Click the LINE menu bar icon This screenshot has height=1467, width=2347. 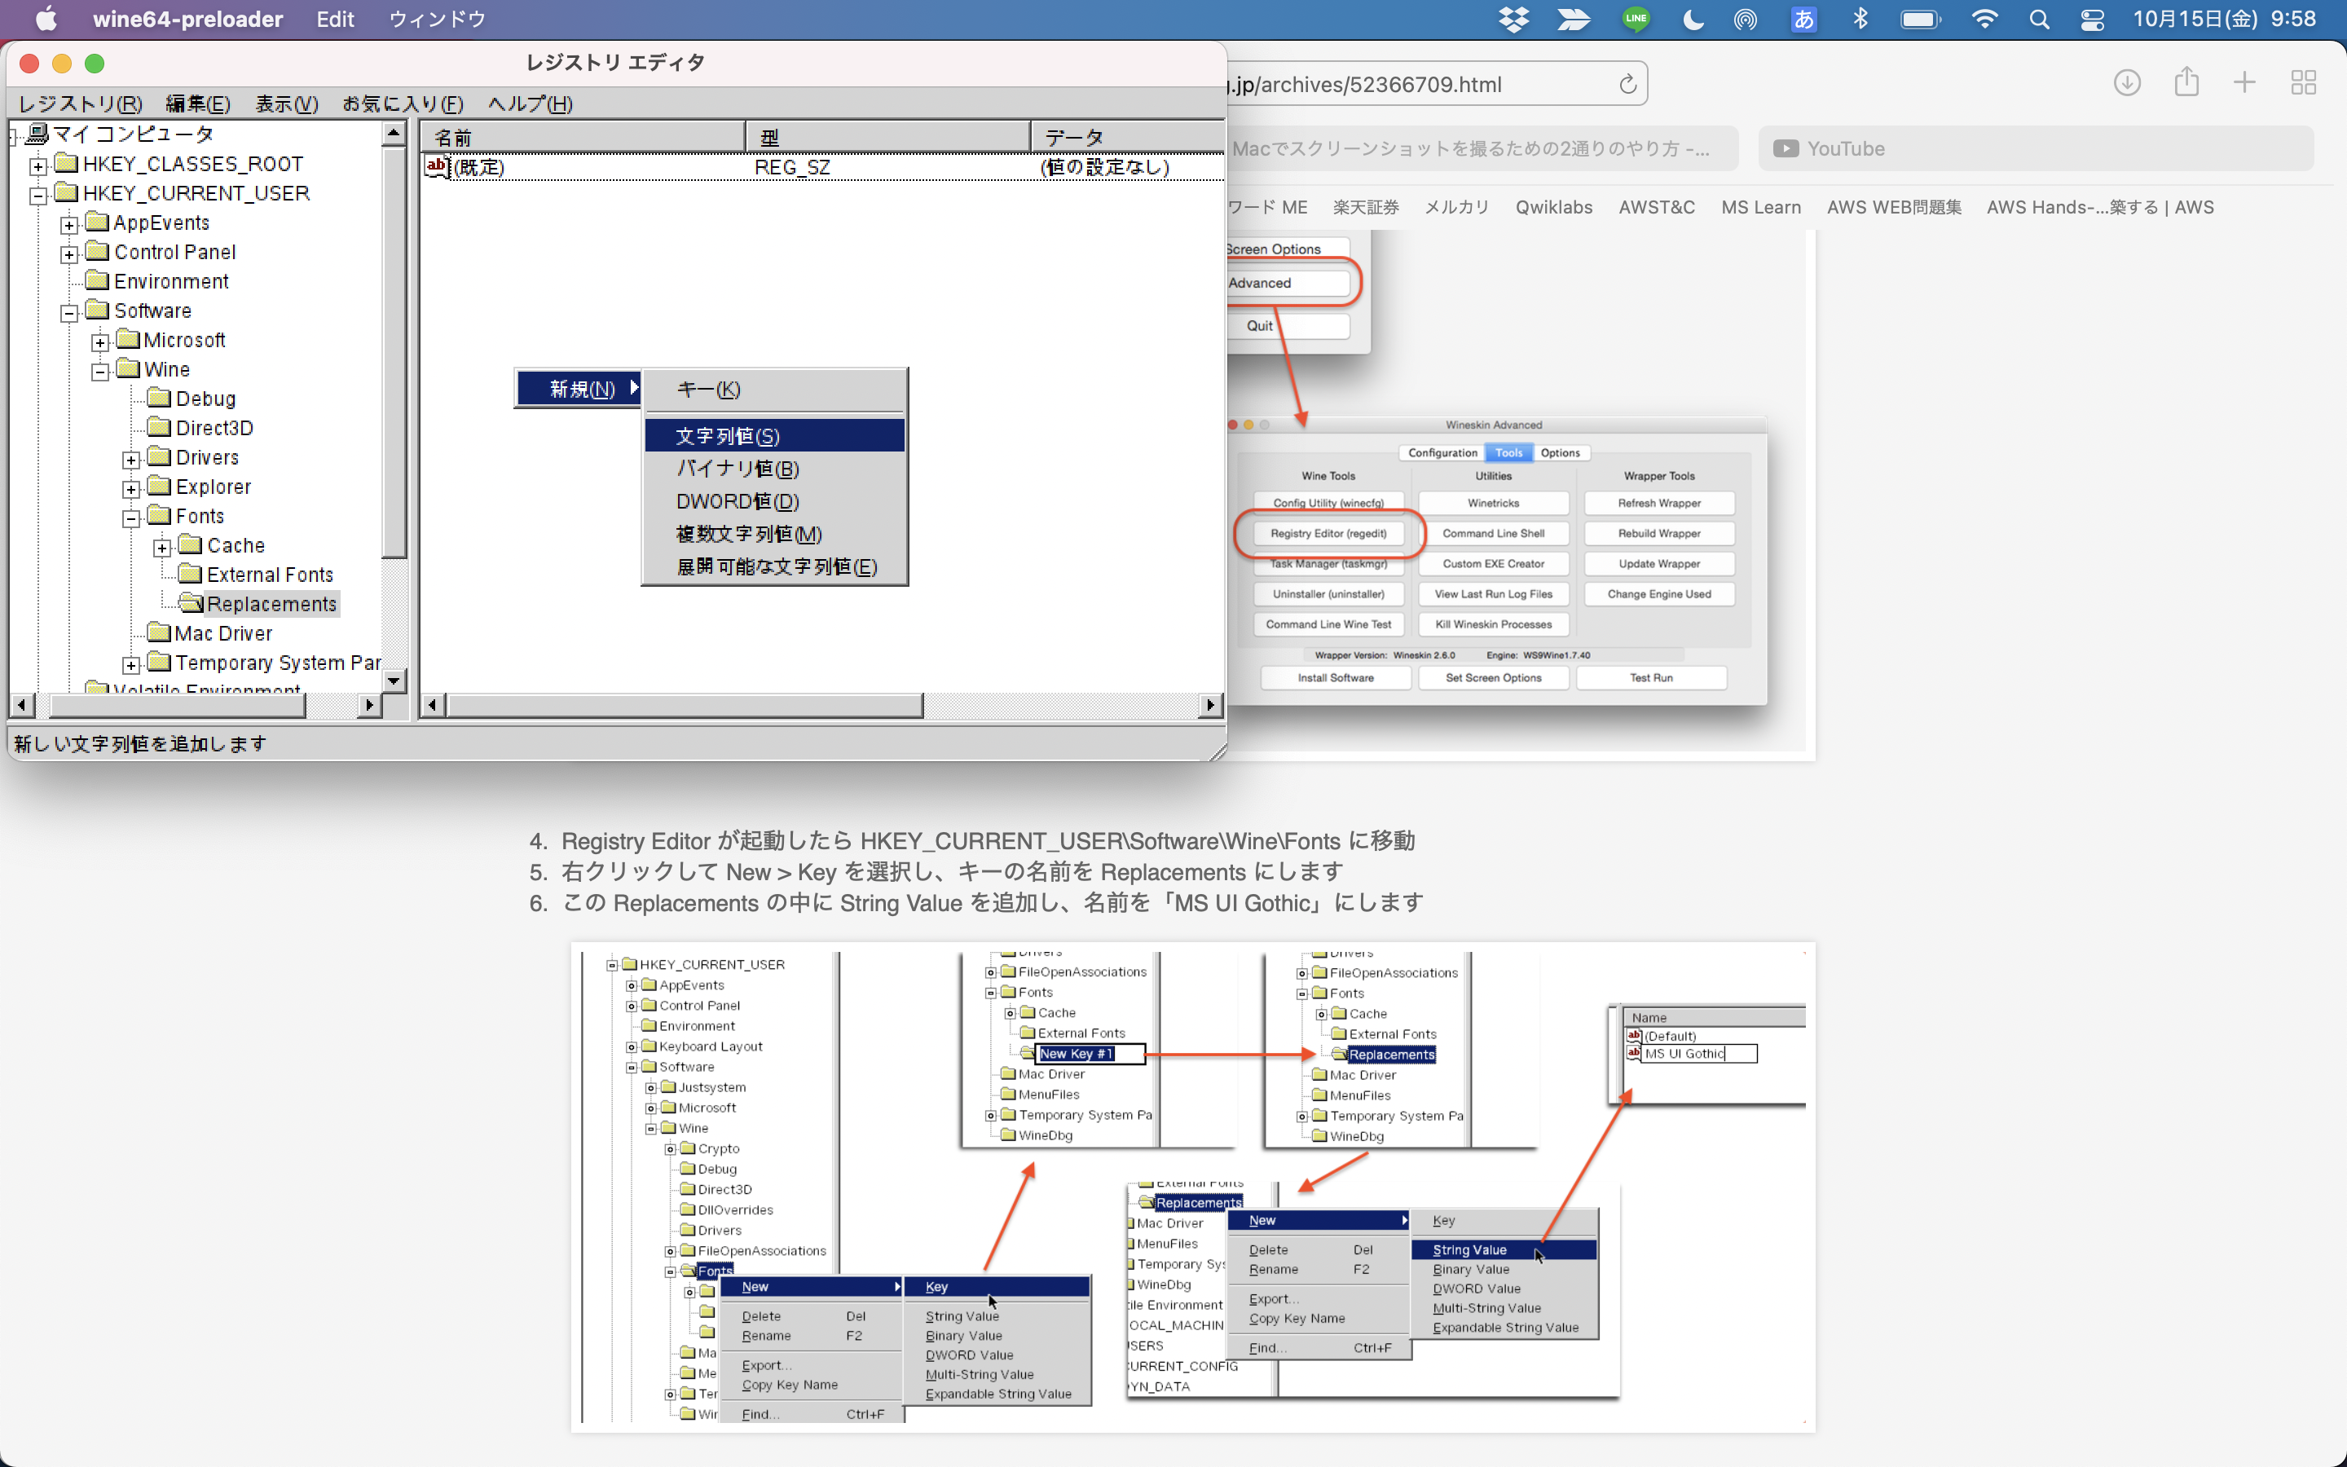click(1635, 20)
